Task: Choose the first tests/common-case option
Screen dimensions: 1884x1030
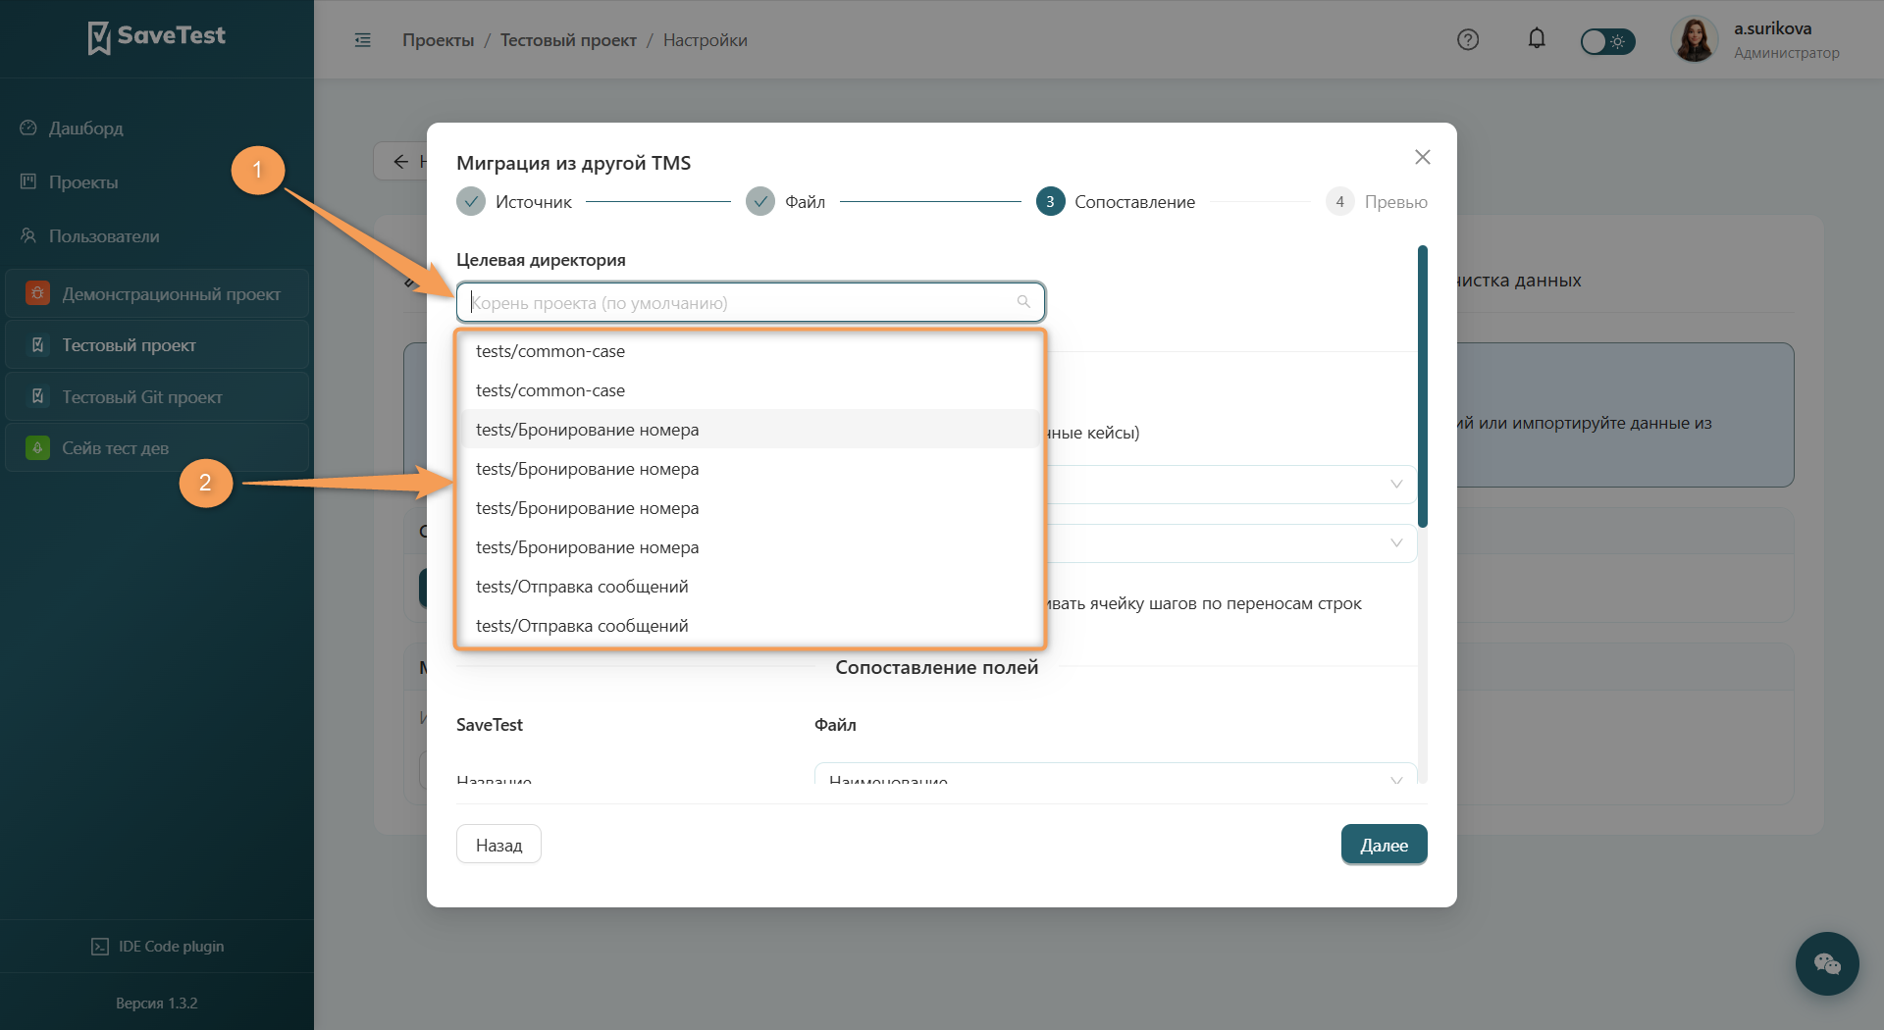Action: pyautogui.click(x=751, y=350)
